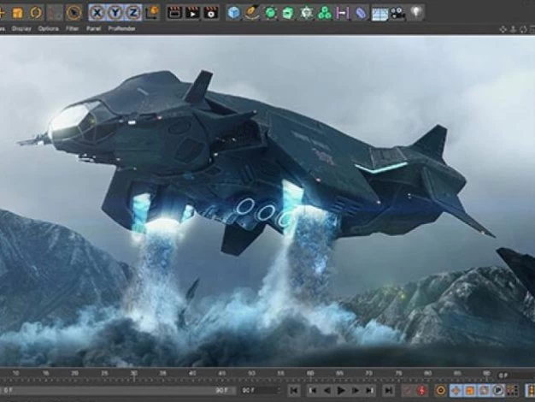Open the Filter dropdown menu
Image resolution: width=535 pixels, height=402 pixels.
click(x=73, y=28)
